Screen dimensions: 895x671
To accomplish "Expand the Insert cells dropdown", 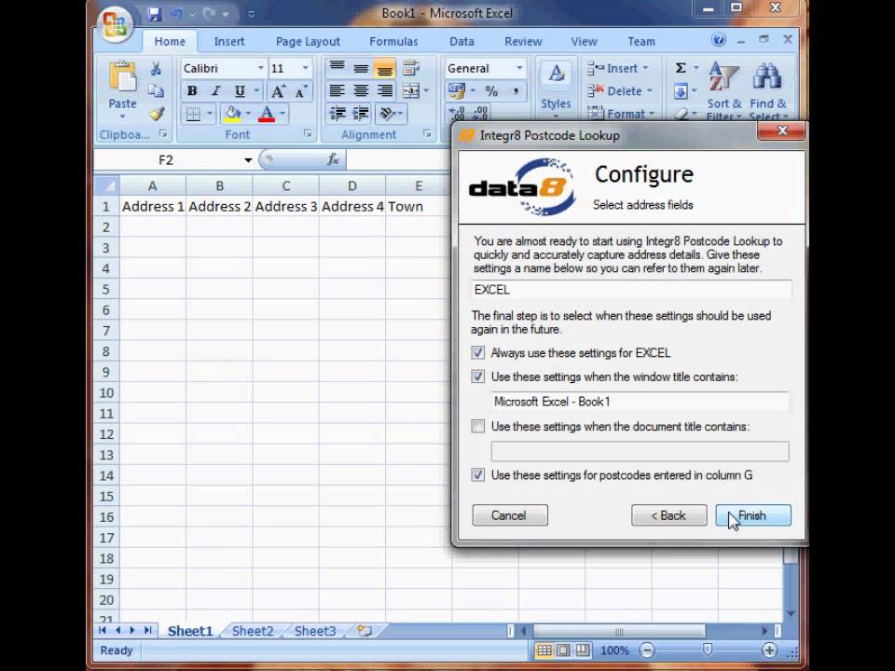I will tap(645, 68).
